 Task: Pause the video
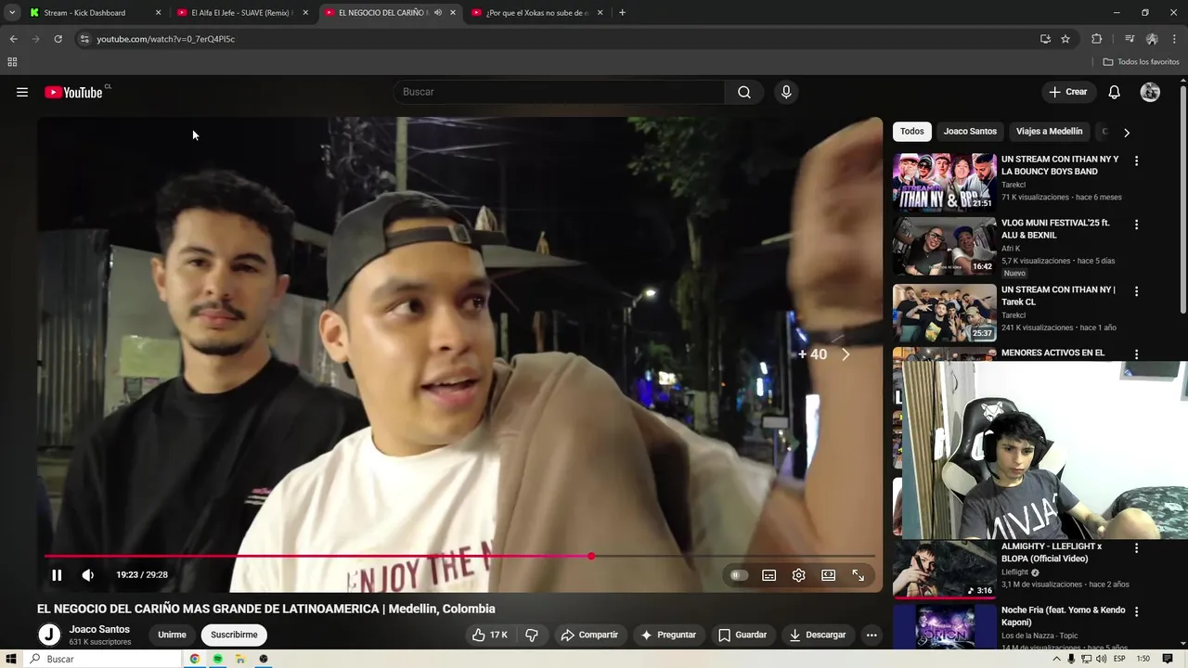pyautogui.click(x=57, y=575)
